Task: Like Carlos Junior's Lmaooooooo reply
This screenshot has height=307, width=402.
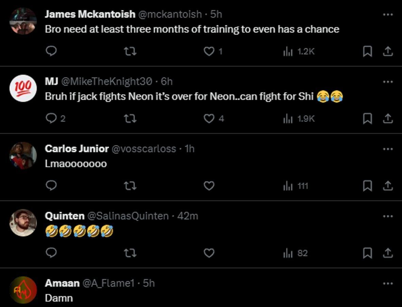Action: tap(209, 186)
